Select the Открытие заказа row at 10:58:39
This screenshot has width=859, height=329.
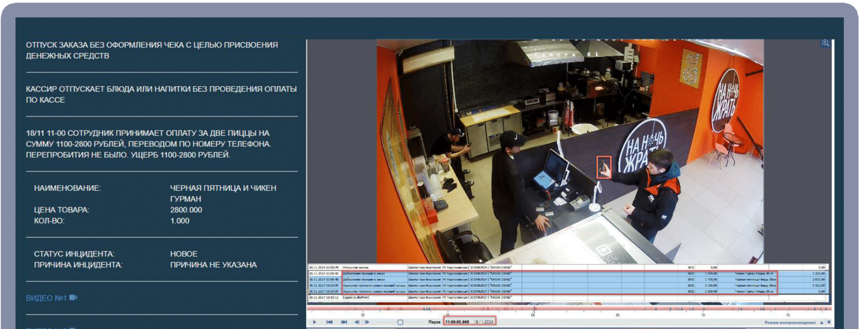pos(567,267)
